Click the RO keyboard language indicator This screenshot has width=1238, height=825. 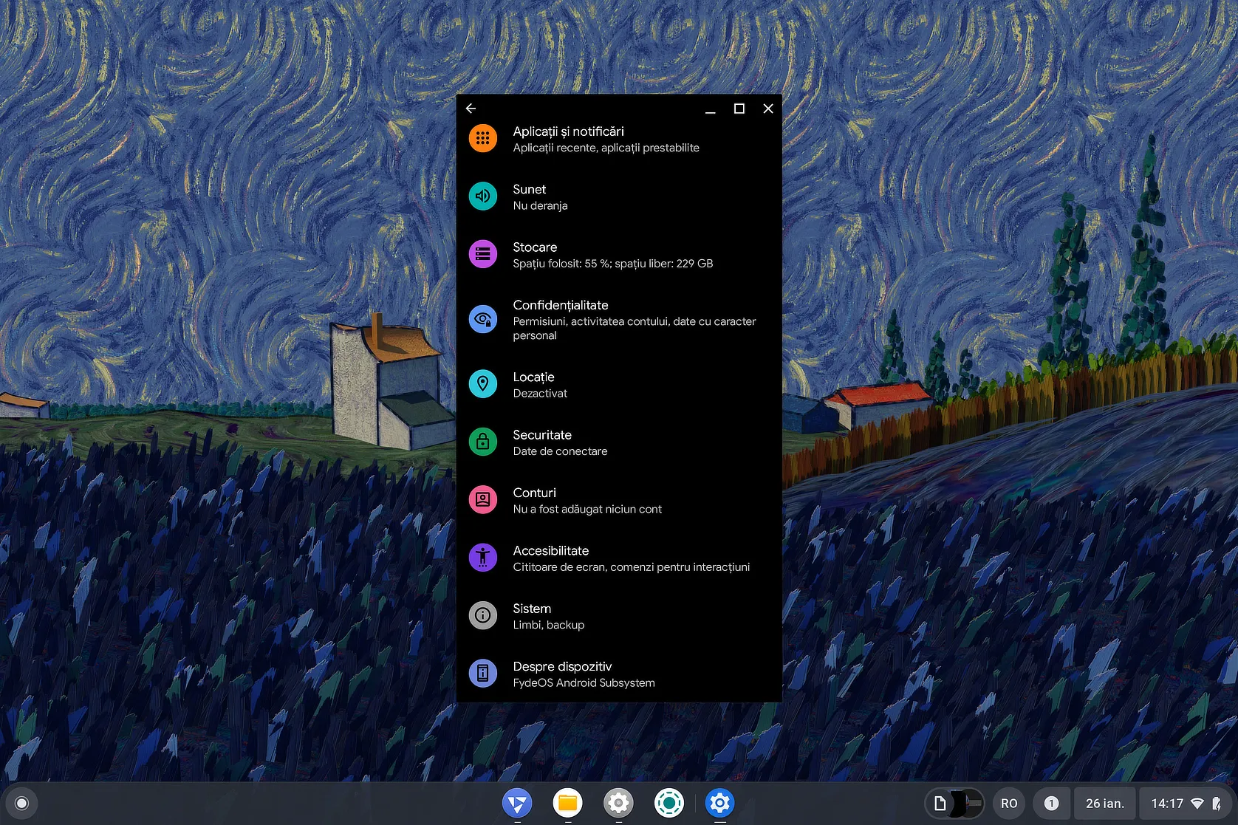click(1009, 803)
